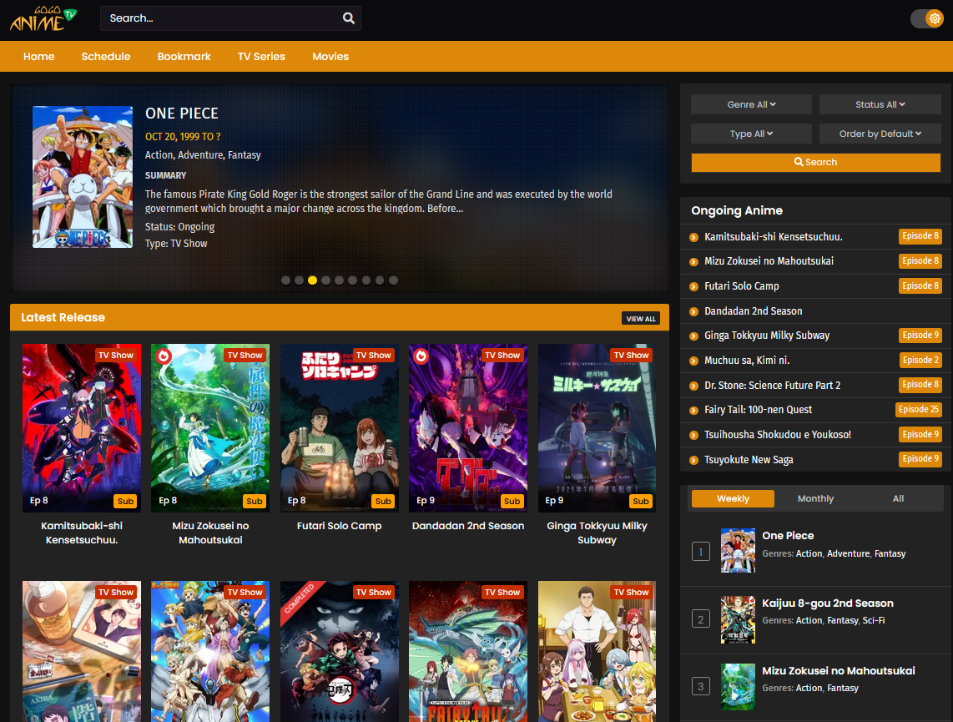Select the highlighted yellow carousel dot
This screenshot has height=722, width=953.
click(312, 280)
